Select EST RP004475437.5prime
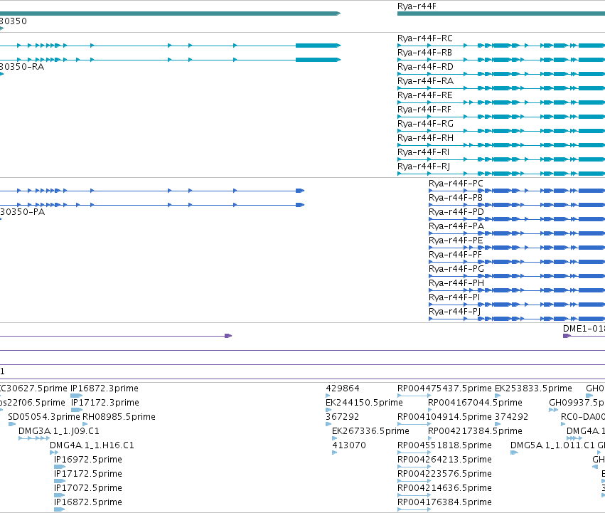The image size is (605, 513). click(444, 388)
